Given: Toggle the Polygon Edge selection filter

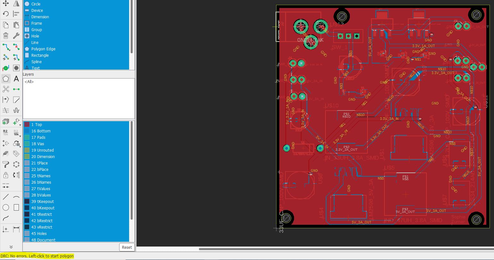Looking at the screenshot, I should tap(43, 49).
